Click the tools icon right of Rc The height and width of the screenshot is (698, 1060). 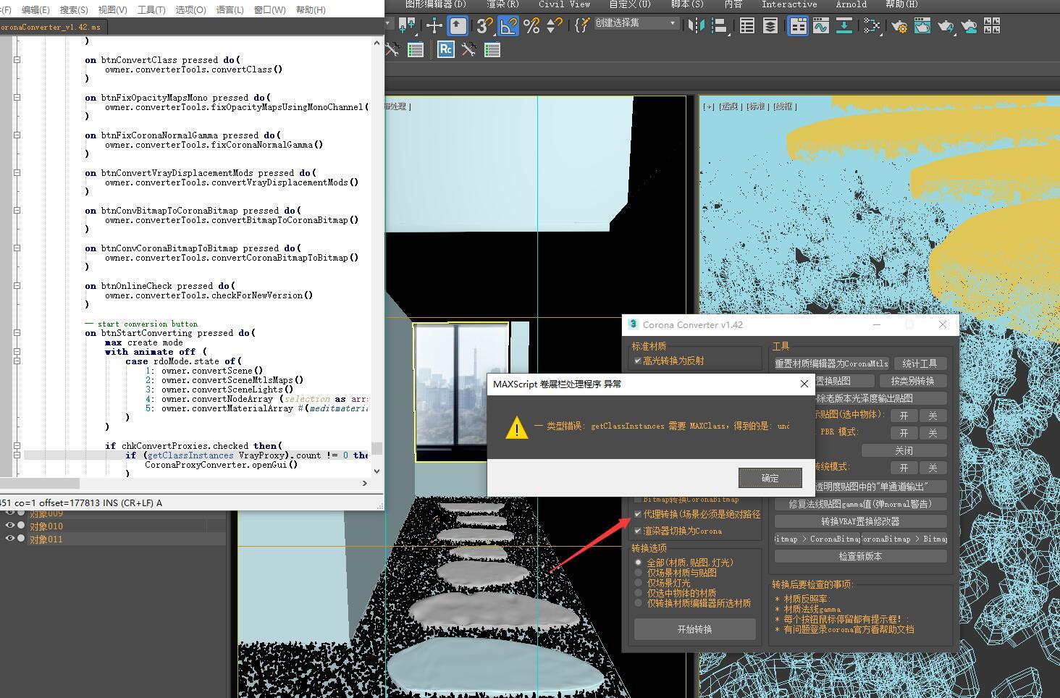coord(469,49)
